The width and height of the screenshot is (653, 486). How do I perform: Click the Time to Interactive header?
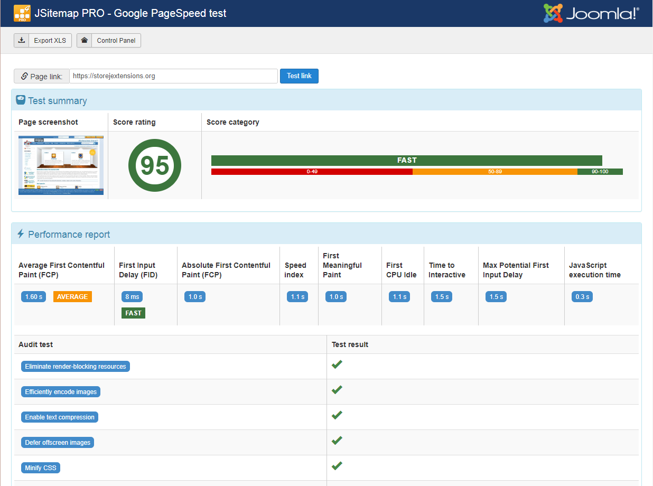(x=447, y=270)
